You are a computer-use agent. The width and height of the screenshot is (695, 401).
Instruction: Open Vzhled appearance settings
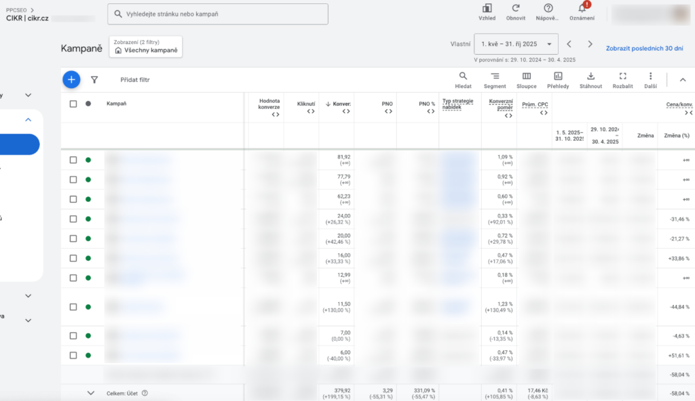[487, 12]
